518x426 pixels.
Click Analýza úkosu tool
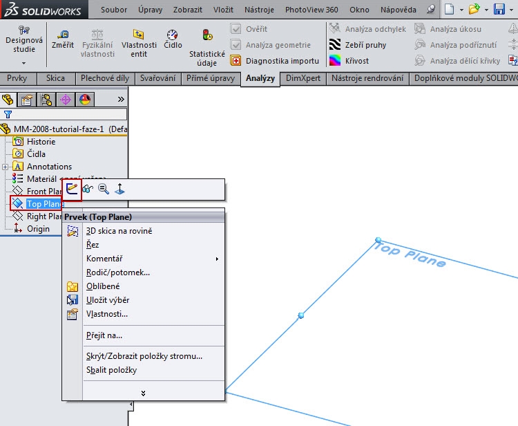pyautogui.click(x=448, y=29)
